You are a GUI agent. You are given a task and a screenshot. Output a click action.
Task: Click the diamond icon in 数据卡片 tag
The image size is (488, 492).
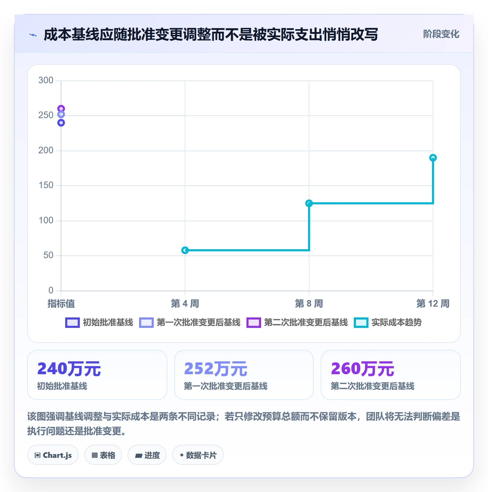click(x=182, y=455)
